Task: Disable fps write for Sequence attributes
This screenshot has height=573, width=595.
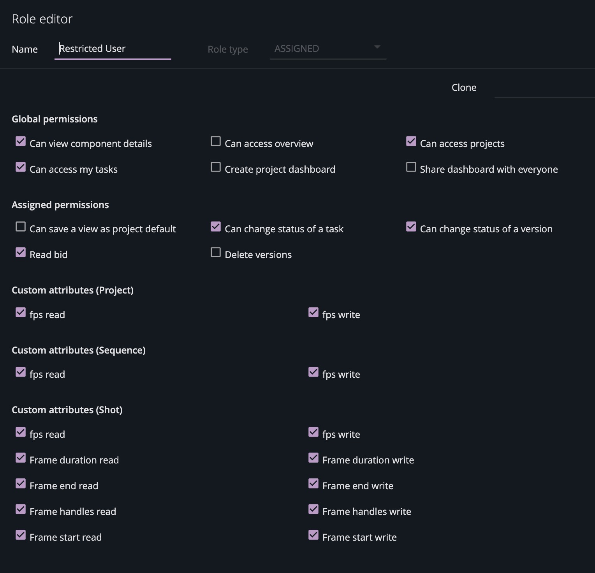Action: tap(313, 372)
